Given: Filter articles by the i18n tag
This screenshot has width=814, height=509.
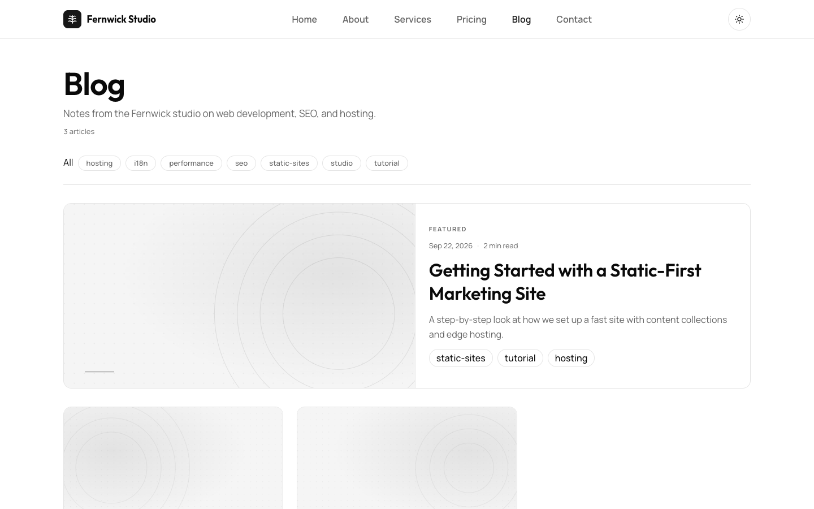Looking at the screenshot, I should (x=141, y=163).
